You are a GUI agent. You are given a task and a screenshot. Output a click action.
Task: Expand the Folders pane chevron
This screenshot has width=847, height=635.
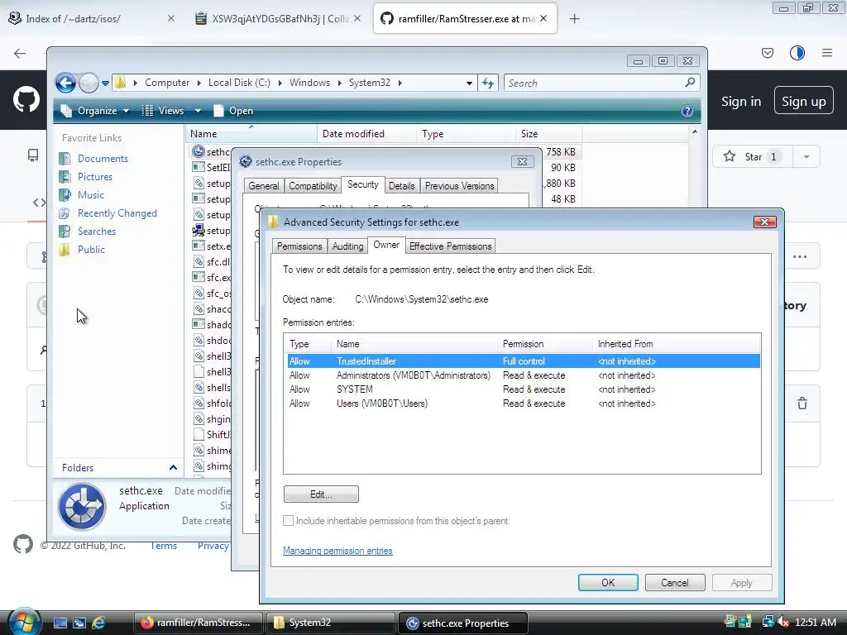173,468
